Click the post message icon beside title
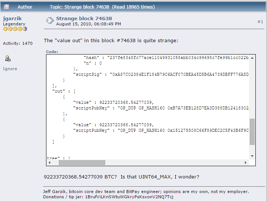The image size is (267, 202). (50, 21)
